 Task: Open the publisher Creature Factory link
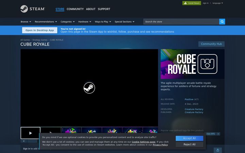point(194,112)
